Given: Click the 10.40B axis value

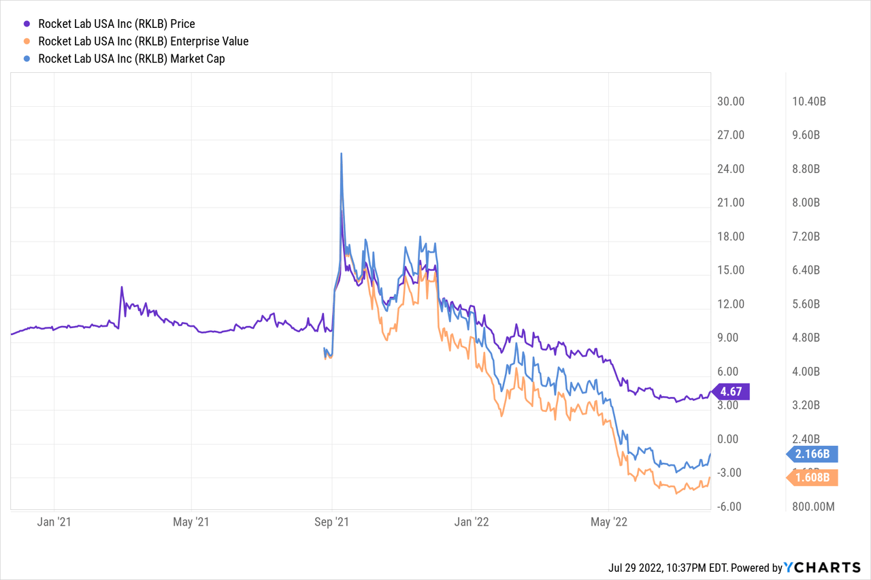Looking at the screenshot, I should 809,101.
